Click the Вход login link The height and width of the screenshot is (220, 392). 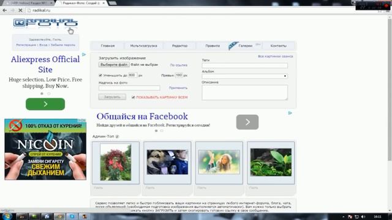point(43,45)
